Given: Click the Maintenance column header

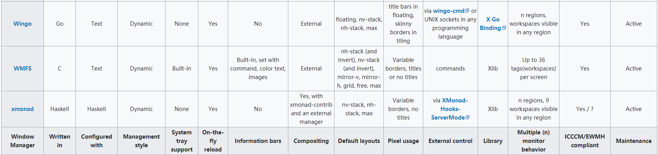Looking at the screenshot, I should (633, 141).
